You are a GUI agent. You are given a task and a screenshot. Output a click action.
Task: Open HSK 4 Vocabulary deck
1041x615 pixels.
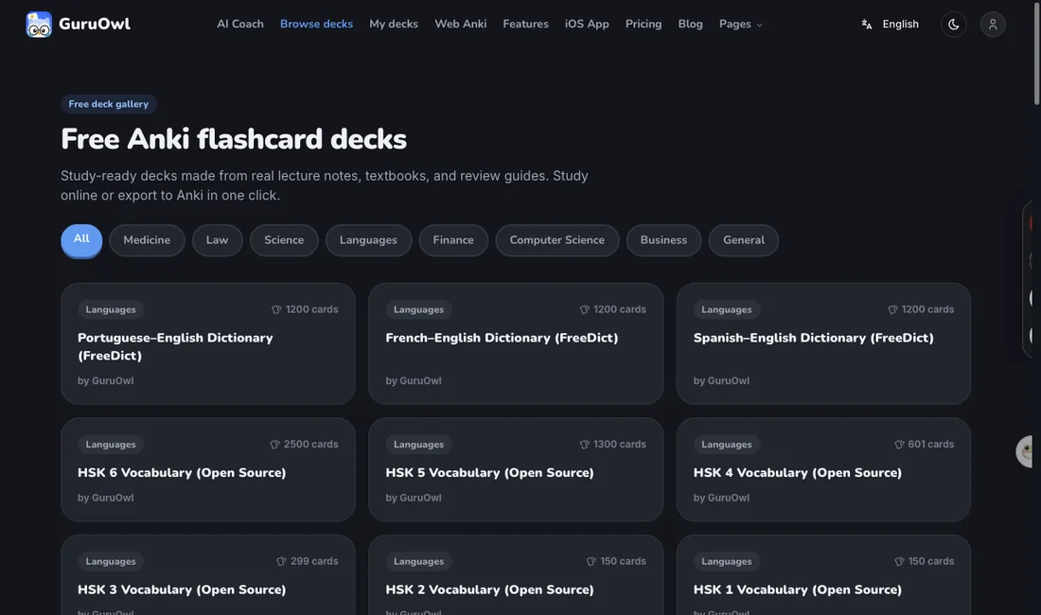(x=823, y=469)
